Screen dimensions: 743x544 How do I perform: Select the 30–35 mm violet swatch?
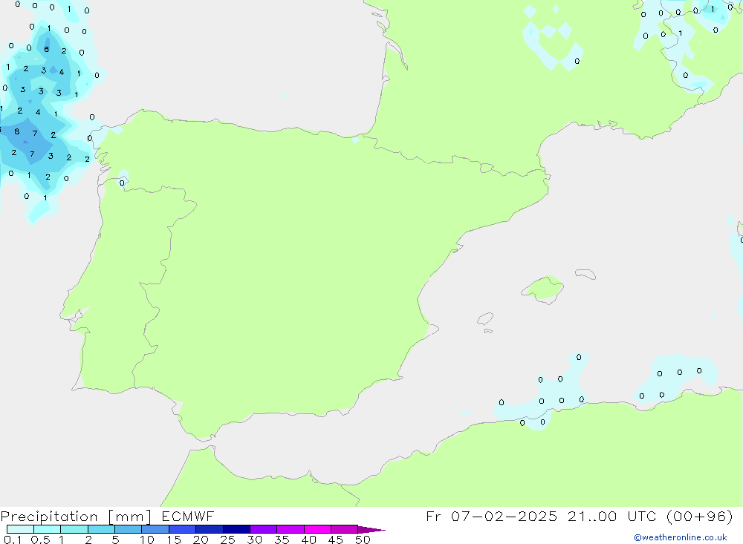pos(264,529)
